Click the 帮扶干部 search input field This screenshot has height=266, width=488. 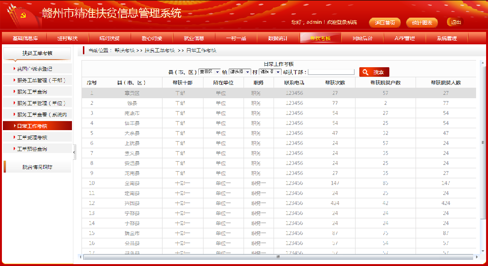coord(331,72)
